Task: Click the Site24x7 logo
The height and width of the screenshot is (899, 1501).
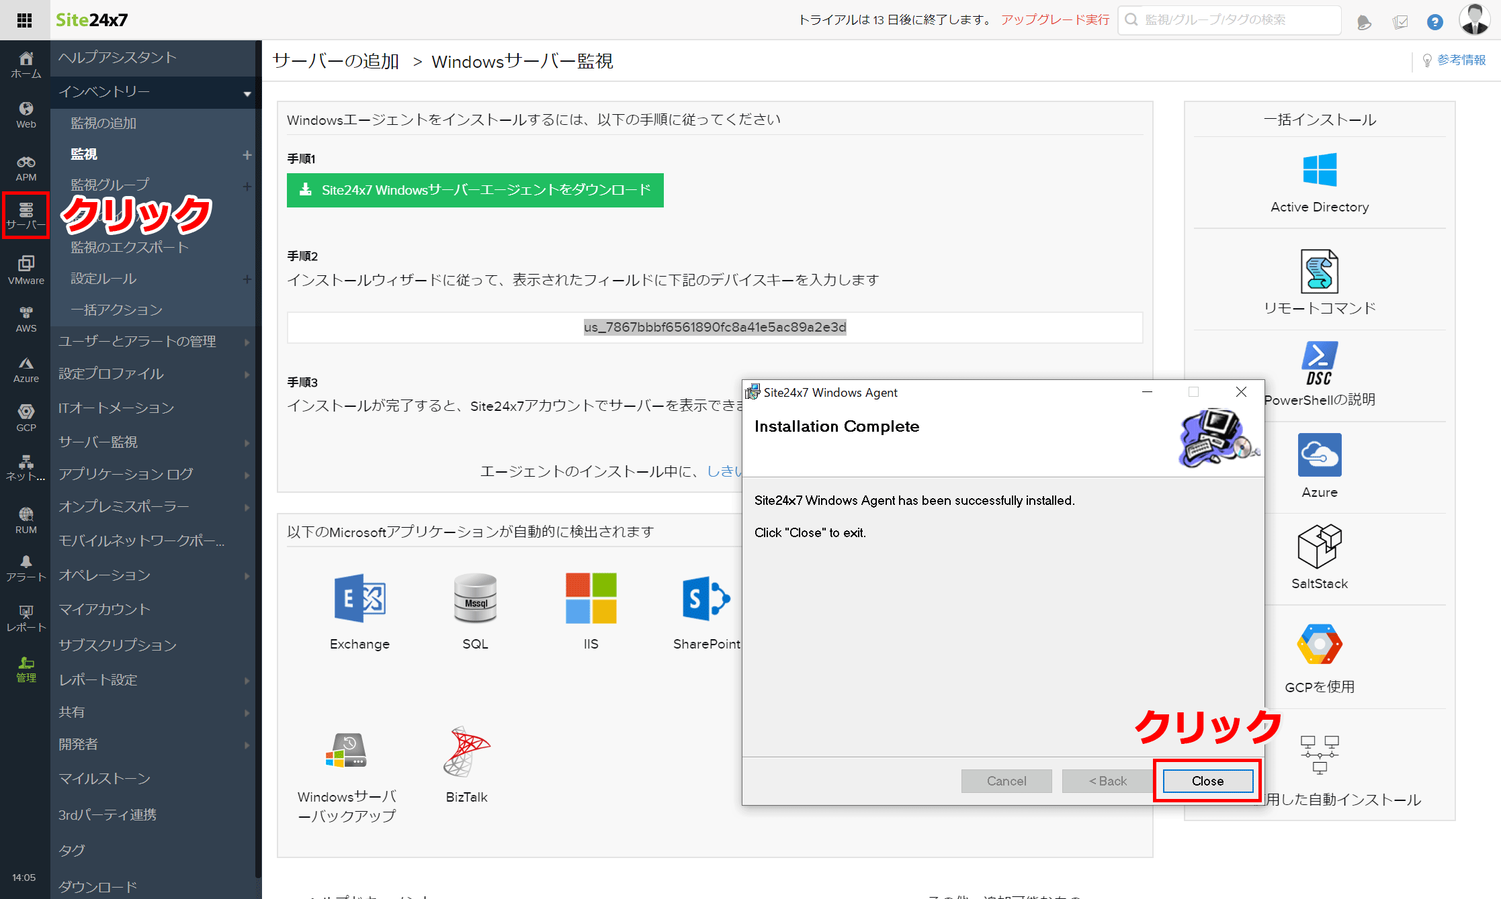Action: coord(91,20)
